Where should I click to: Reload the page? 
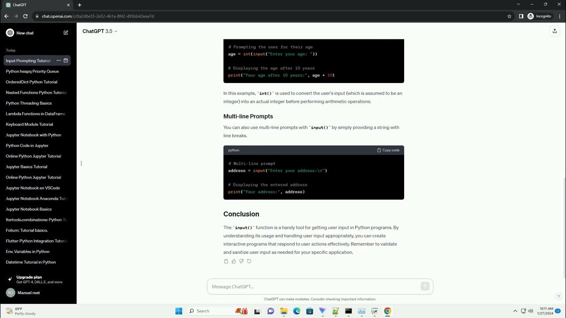(25, 16)
